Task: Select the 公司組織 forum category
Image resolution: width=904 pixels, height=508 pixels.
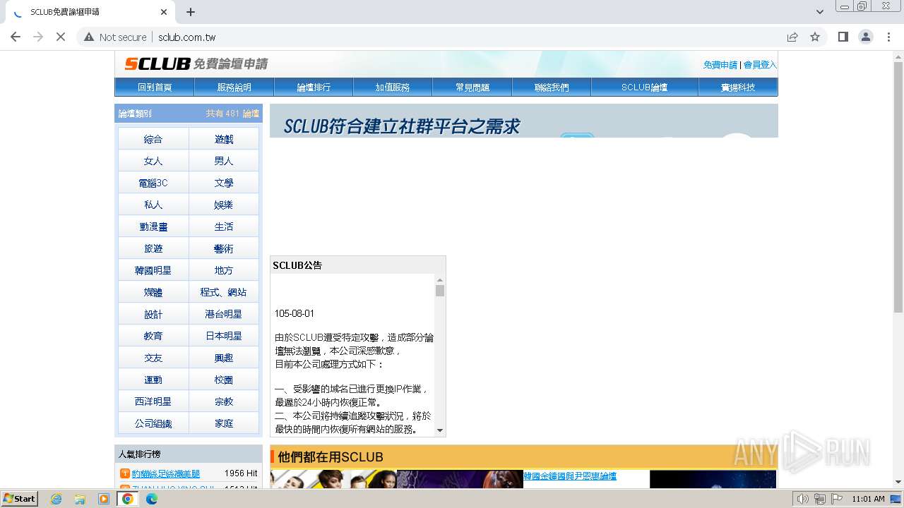Action: [153, 424]
